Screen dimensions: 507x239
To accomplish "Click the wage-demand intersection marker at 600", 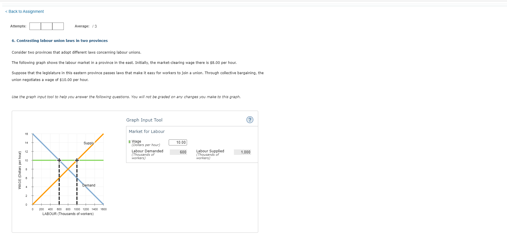I will point(59,160).
